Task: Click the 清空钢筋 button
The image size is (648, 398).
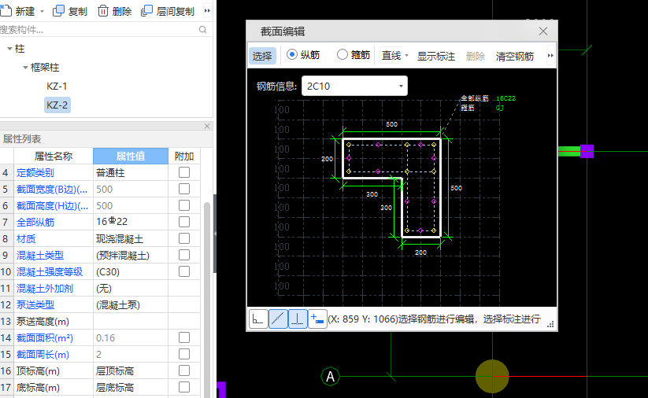Action: tap(515, 56)
